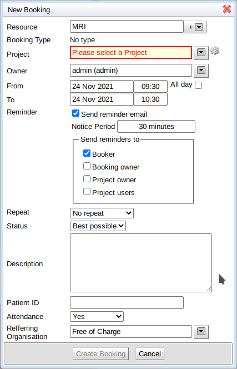Close the New Booking dialog with red X
This screenshot has height=369, width=237.
(227, 9)
